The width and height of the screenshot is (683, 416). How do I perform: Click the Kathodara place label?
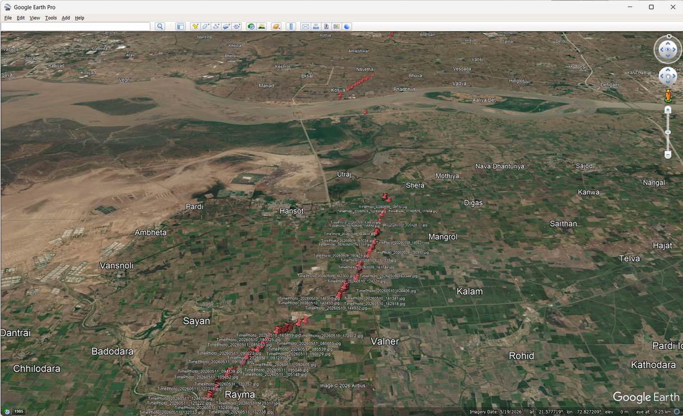pyautogui.click(x=653, y=364)
